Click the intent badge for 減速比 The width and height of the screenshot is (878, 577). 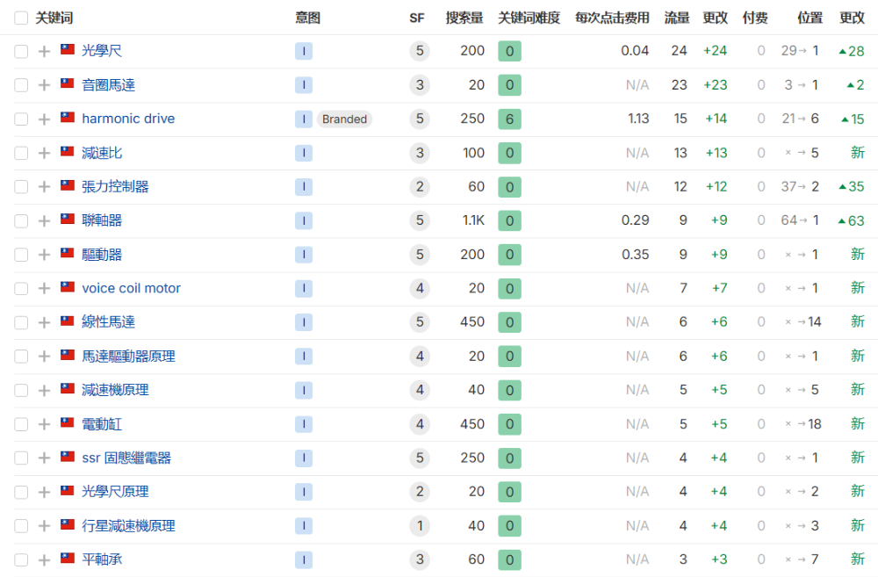(x=303, y=153)
